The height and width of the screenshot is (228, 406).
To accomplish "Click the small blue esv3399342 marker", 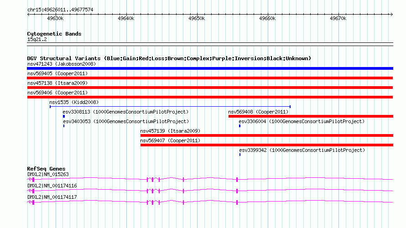I will click(x=240, y=155).
